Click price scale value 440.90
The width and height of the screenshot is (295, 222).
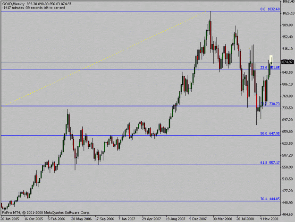click(x=288, y=203)
